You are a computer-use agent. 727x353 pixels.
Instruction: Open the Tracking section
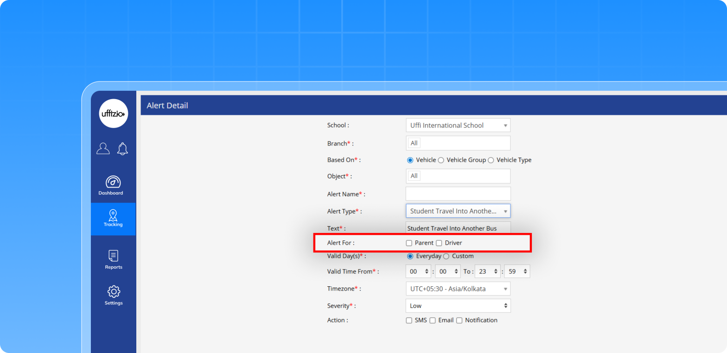(x=113, y=219)
